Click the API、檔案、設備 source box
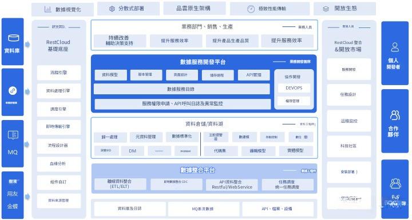The width and height of the screenshot is (412, 220). (278, 209)
